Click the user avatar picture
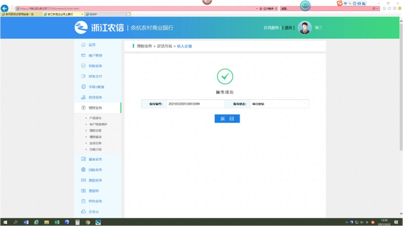The width and height of the screenshot is (403, 226). click(x=305, y=28)
